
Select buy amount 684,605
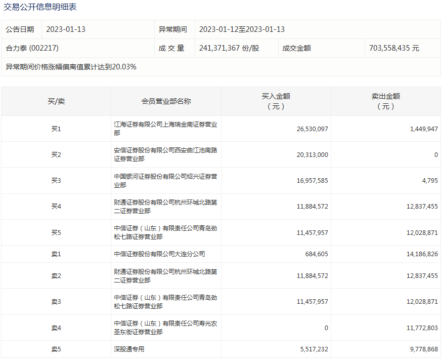(x=317, y=254)
